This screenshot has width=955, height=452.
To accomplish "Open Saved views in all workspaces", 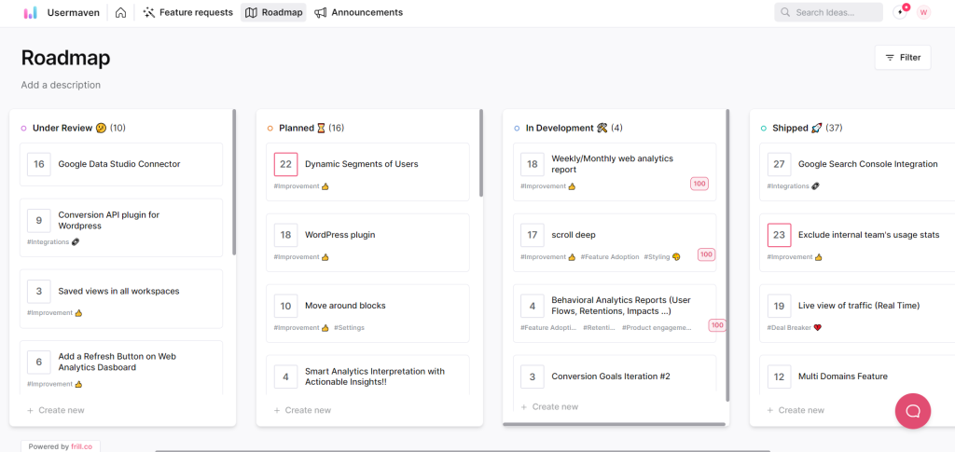I will coord(118,292).
